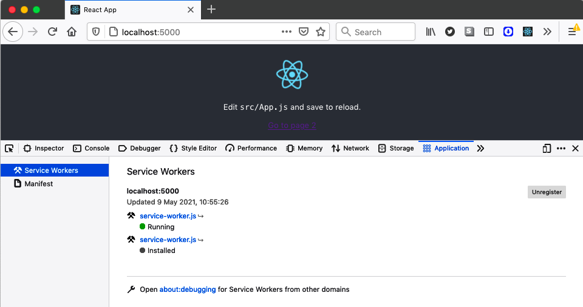Open the about:debugging link
The width and height of the screenshot is (583, 307).
188,289
